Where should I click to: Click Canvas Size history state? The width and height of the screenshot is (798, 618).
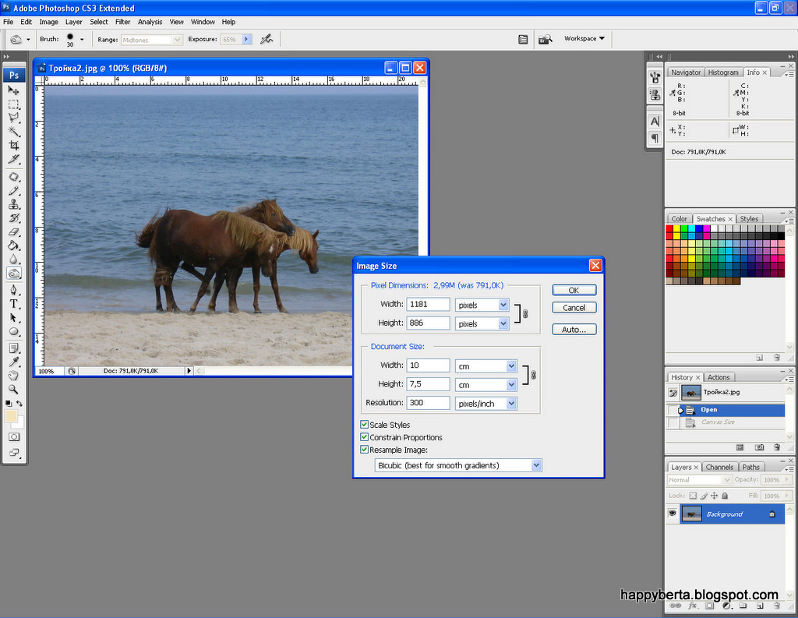718,422
